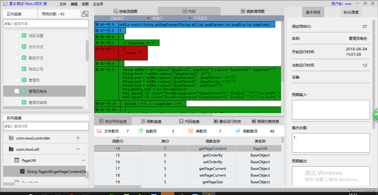Click the 类名称 column header

[x=260, y=141]
